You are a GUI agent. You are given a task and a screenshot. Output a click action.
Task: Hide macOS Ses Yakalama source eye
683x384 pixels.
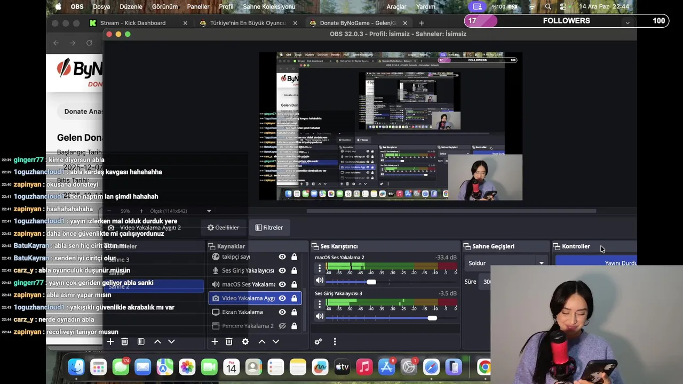(282, 284)
